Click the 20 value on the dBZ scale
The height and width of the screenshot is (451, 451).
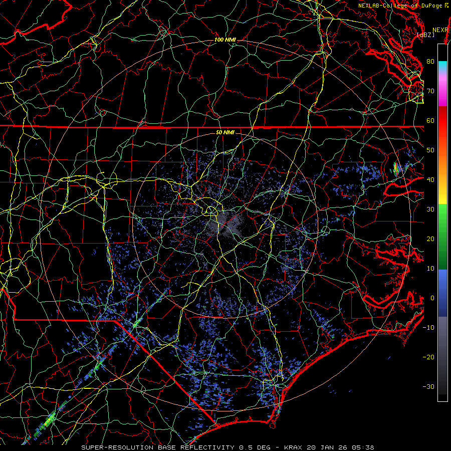click(x=430, y=239)
